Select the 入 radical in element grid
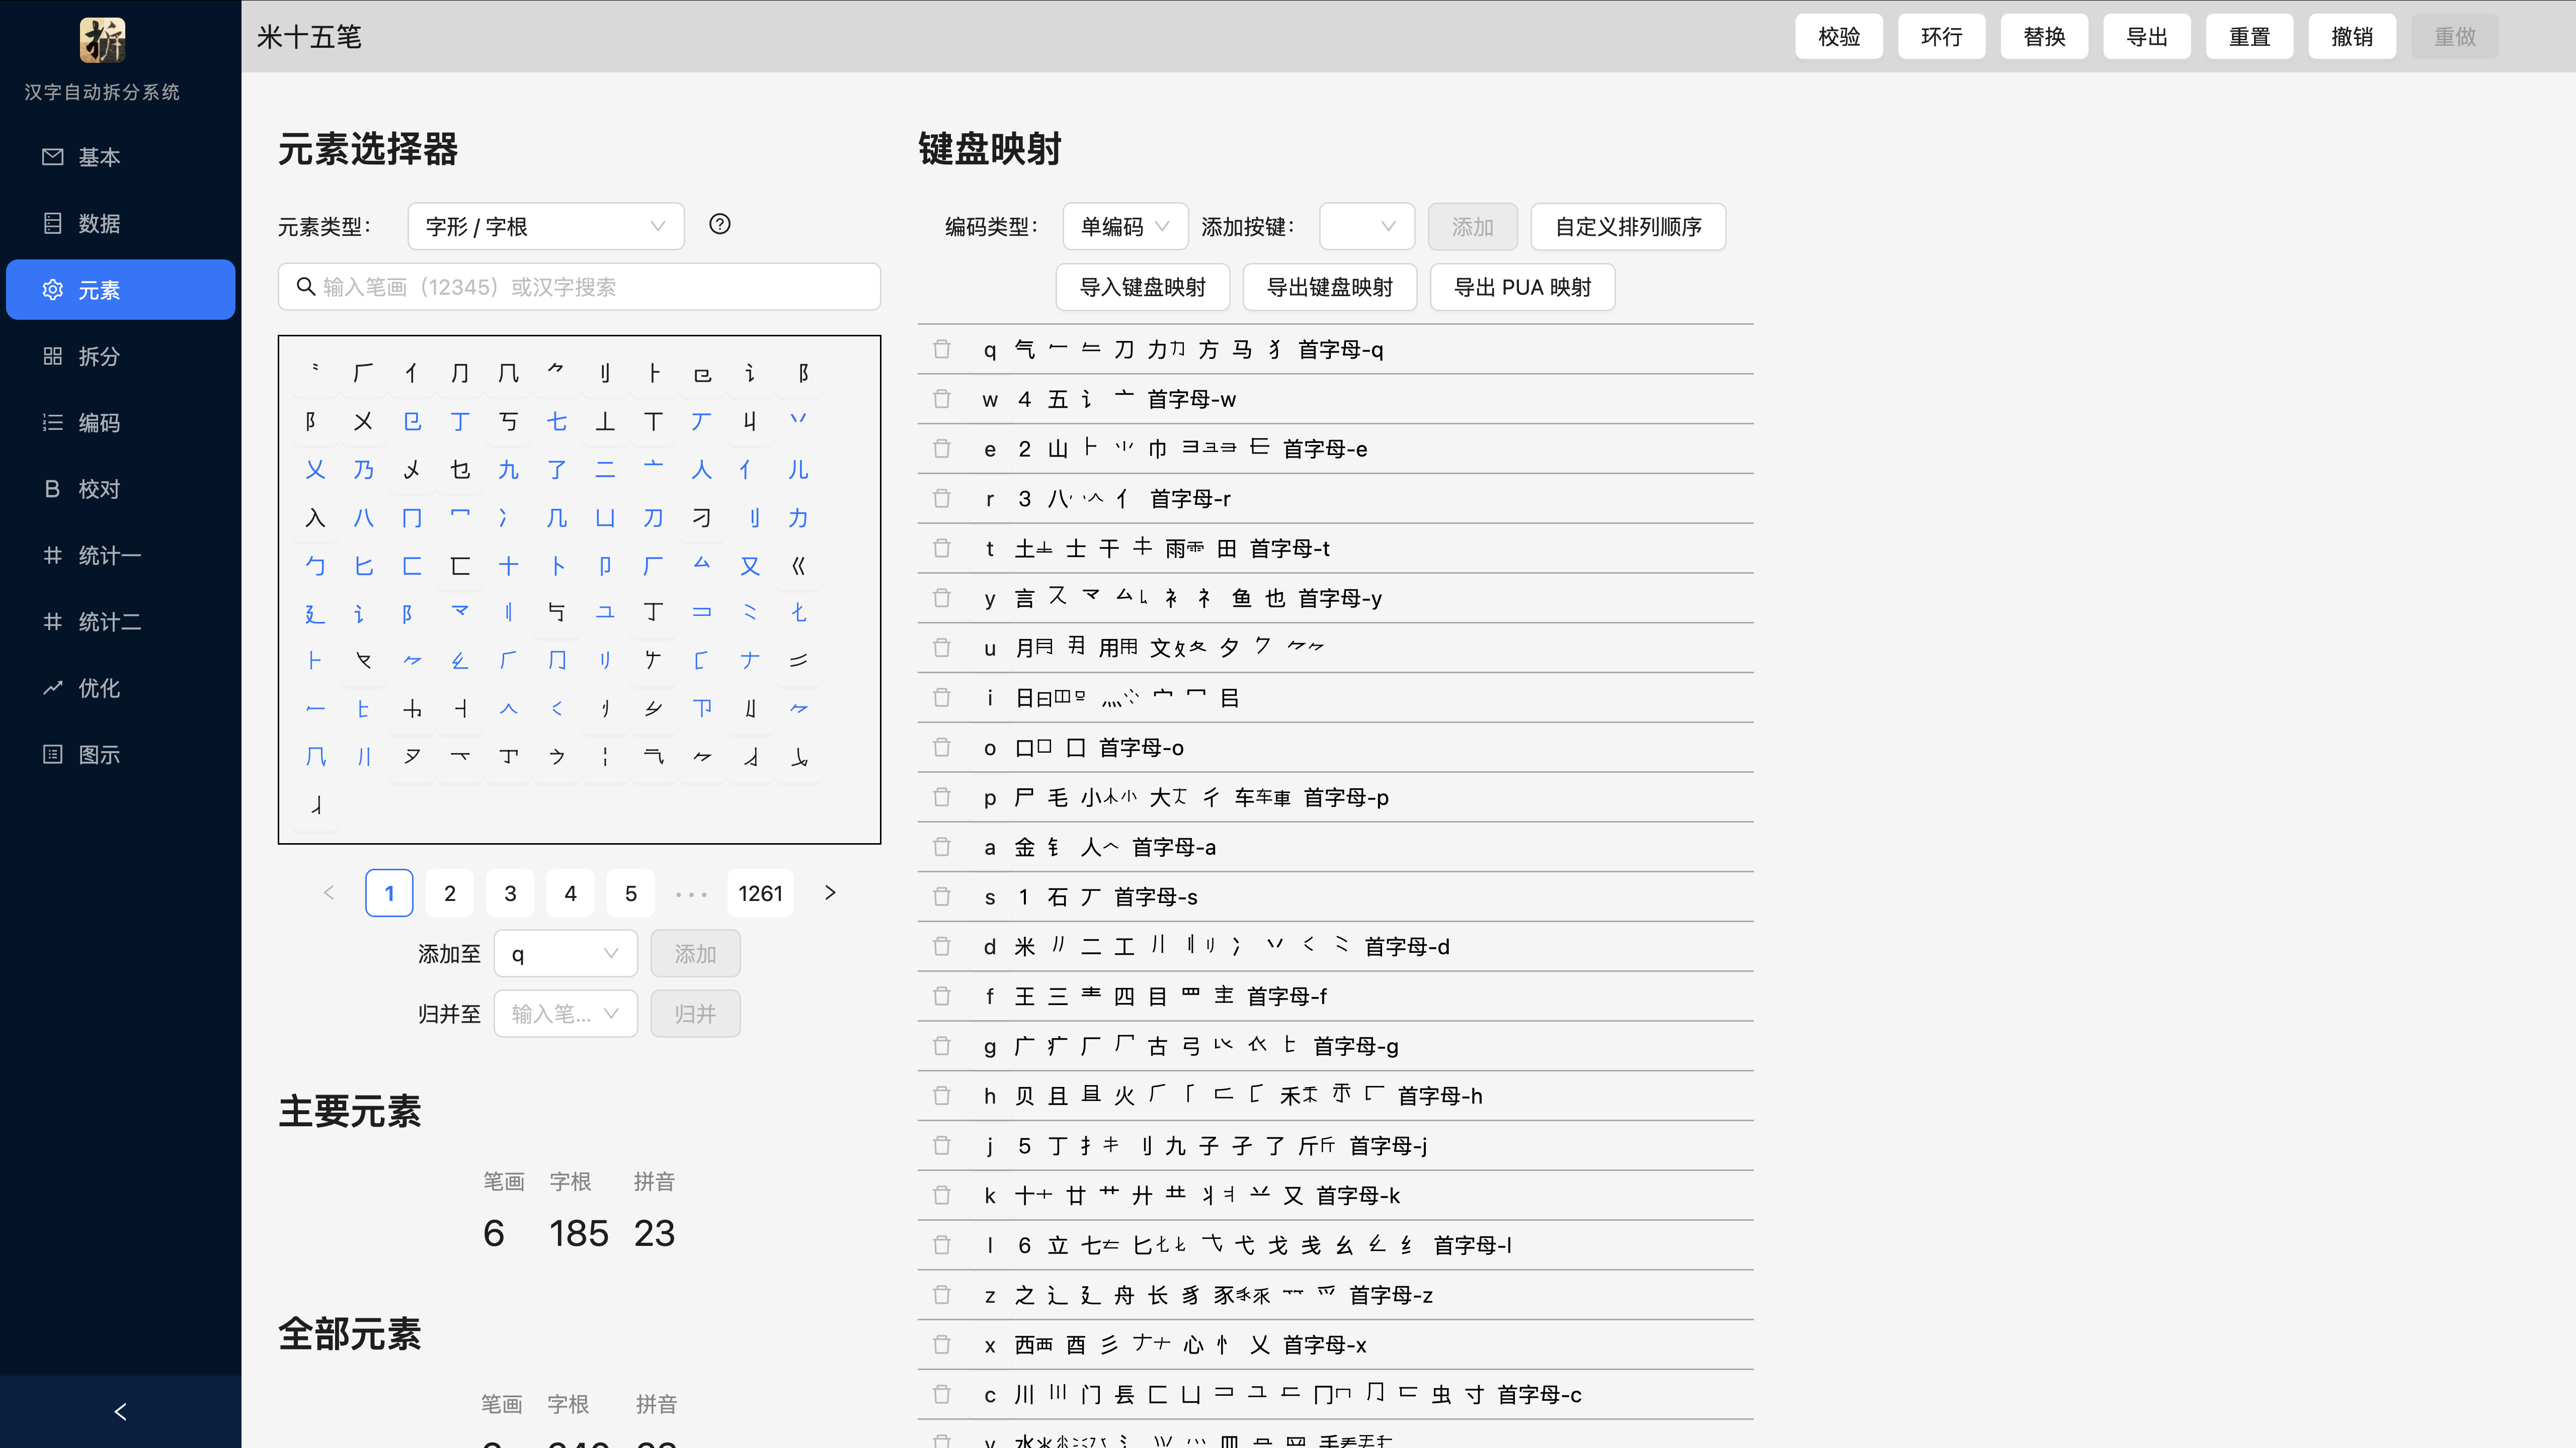2576x1448 pixels. (315, 518)
